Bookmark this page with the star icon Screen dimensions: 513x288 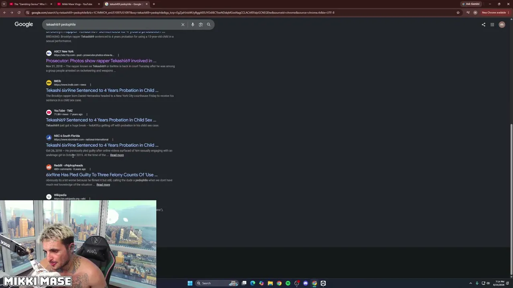458,12
